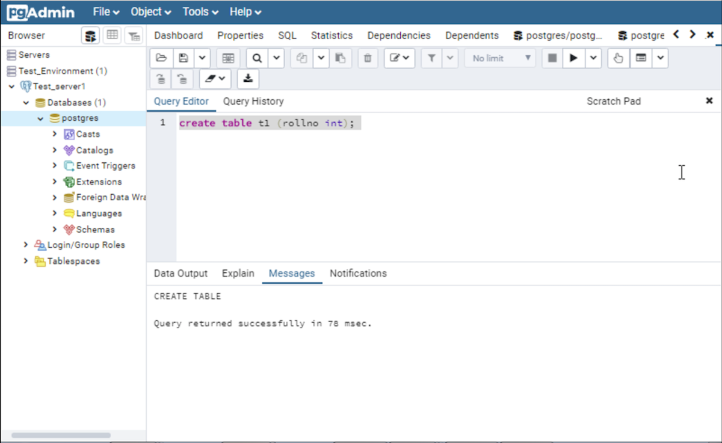Switch to the Data Output tab

click(x=180, y=273)
